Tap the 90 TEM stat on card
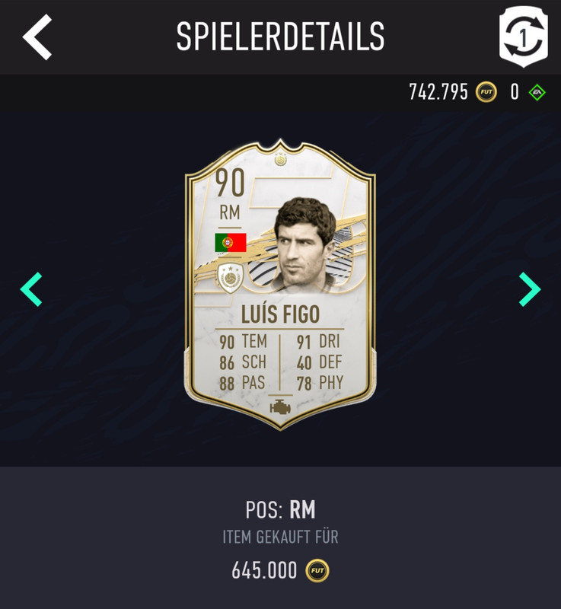Screen dimensions: 561x609 (244, 342)
